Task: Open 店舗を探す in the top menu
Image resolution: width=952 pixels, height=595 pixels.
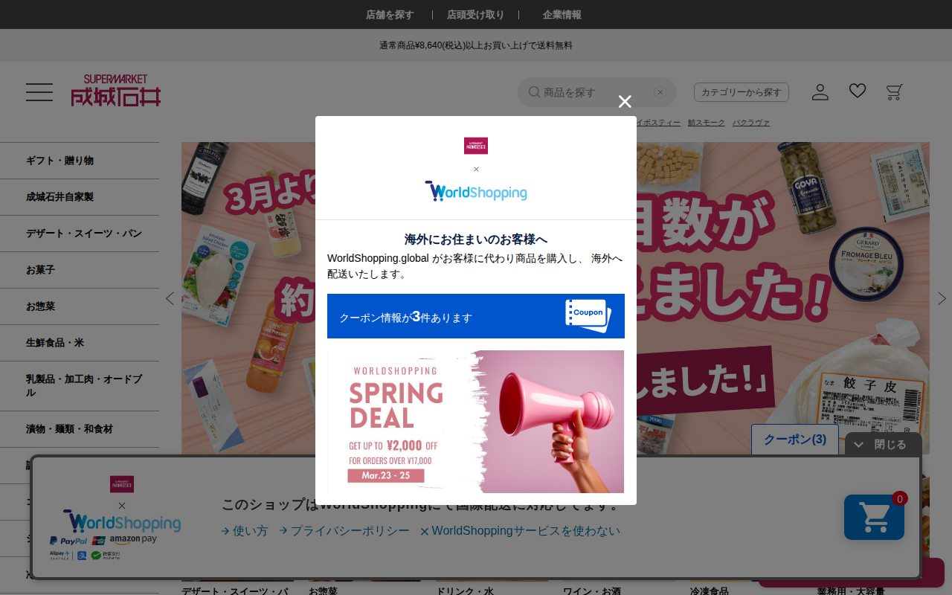Action: [390, 14]
